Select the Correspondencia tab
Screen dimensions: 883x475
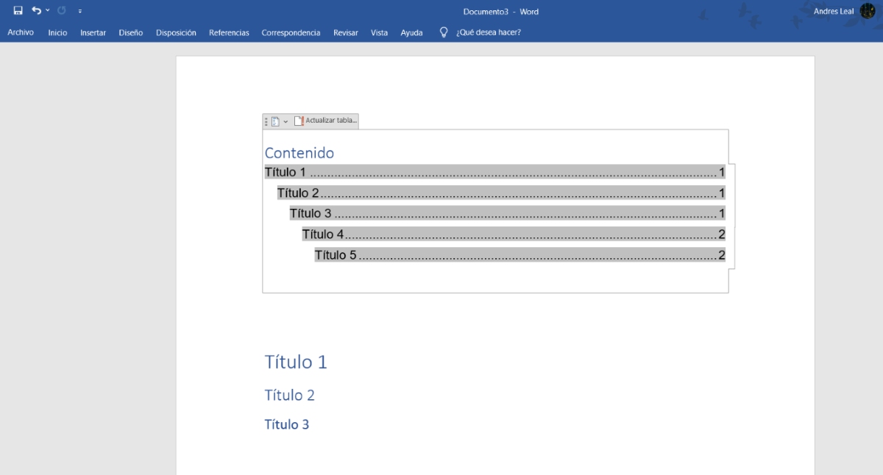point(291,32)
